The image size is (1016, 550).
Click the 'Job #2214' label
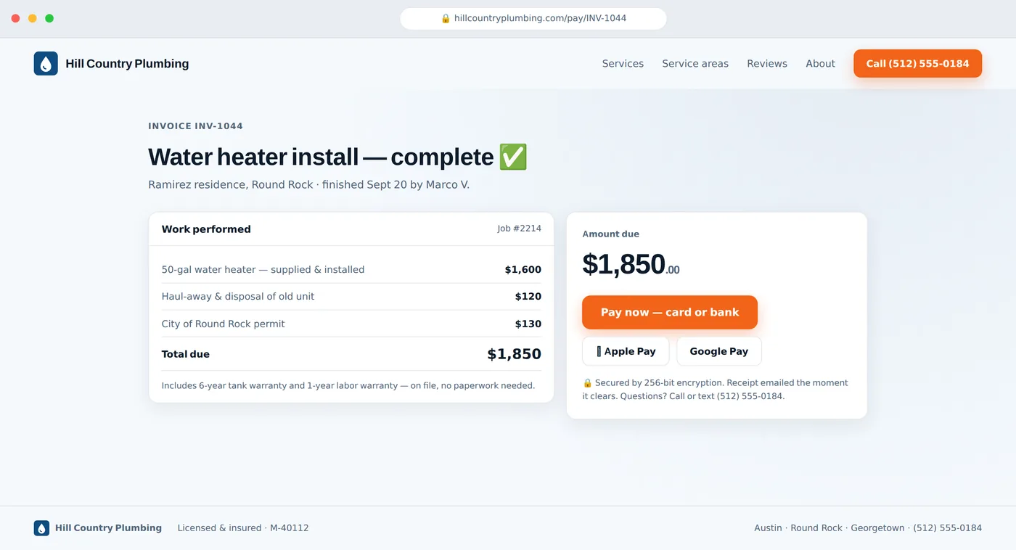pos(519,229)
